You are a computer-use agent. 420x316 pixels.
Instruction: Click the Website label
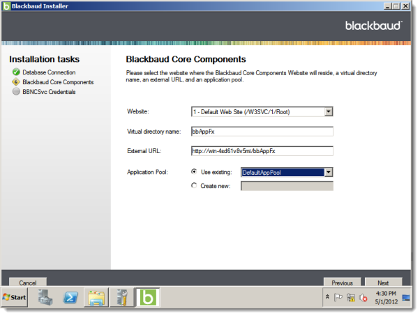(138, 111)
